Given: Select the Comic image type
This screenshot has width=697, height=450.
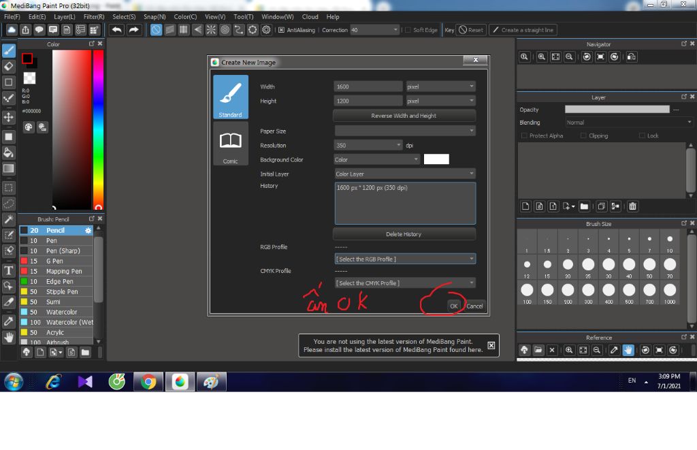Looking at the screenshot, I should coord(231,144).
